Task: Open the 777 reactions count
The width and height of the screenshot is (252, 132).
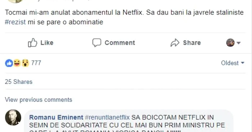Action: 36,63
